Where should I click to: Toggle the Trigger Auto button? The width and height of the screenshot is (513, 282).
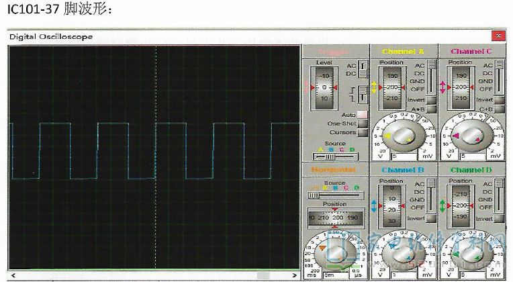(x=363, y=115)
